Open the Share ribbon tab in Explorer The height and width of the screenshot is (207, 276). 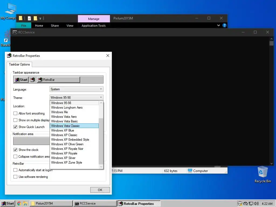(55, 26)
